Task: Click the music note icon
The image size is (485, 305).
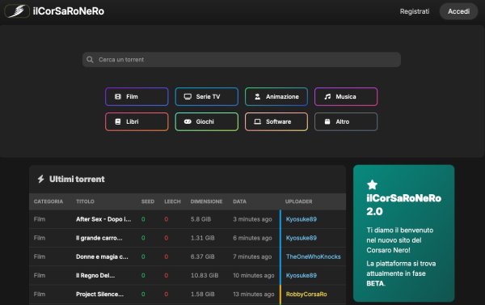Action: pyautogui.click(x=327, y=96)
